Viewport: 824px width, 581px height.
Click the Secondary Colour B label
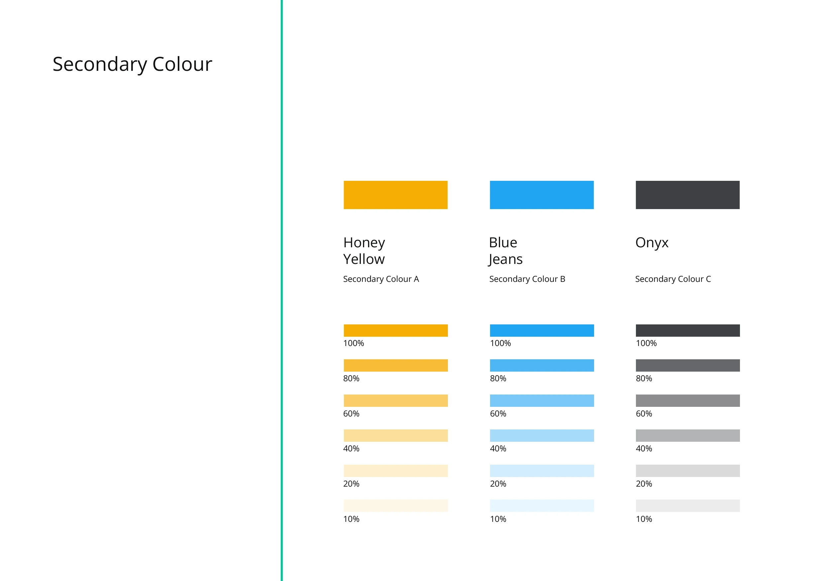[527, 279]
